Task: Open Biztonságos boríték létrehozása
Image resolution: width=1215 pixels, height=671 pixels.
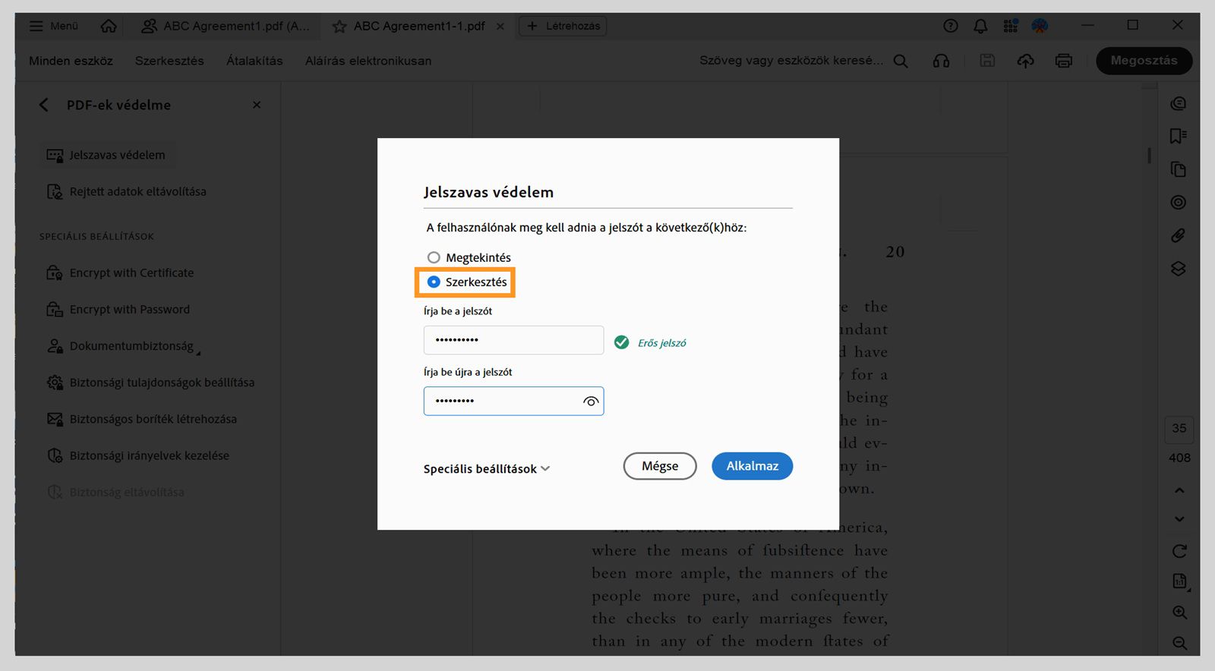Action: pyautogui.click(x=141, y=419)
